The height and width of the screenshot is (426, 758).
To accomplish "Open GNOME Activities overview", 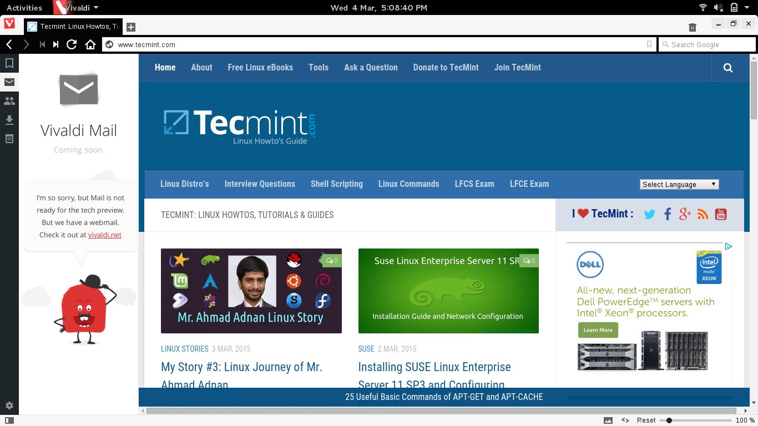I will (x=24, y=8).
